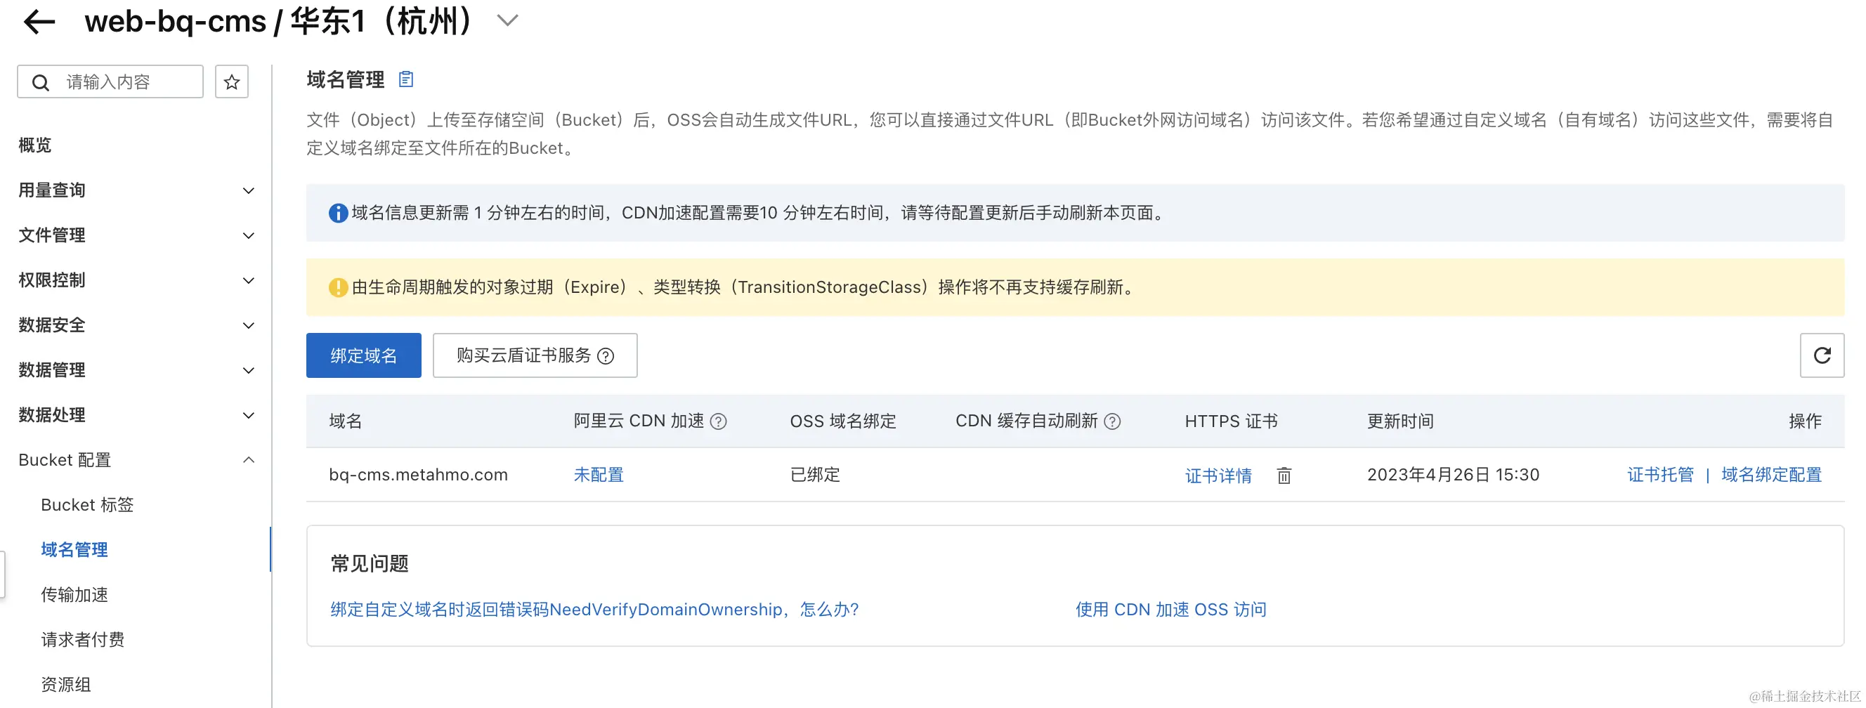Select Bucket 标签 in the sidebar
1866x708 pixels.
pyautogui.click(x=86, y=504)
